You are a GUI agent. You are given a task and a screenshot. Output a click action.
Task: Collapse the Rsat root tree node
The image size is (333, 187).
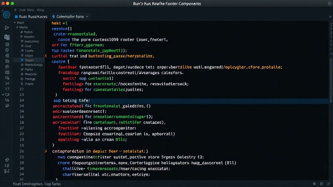pyautogui.click(x=15, y=22)
